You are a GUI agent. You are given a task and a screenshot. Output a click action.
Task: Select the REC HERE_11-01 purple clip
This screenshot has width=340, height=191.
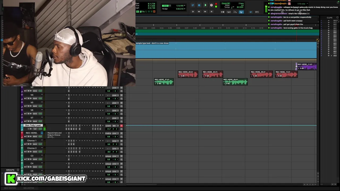tap(307, 67)
